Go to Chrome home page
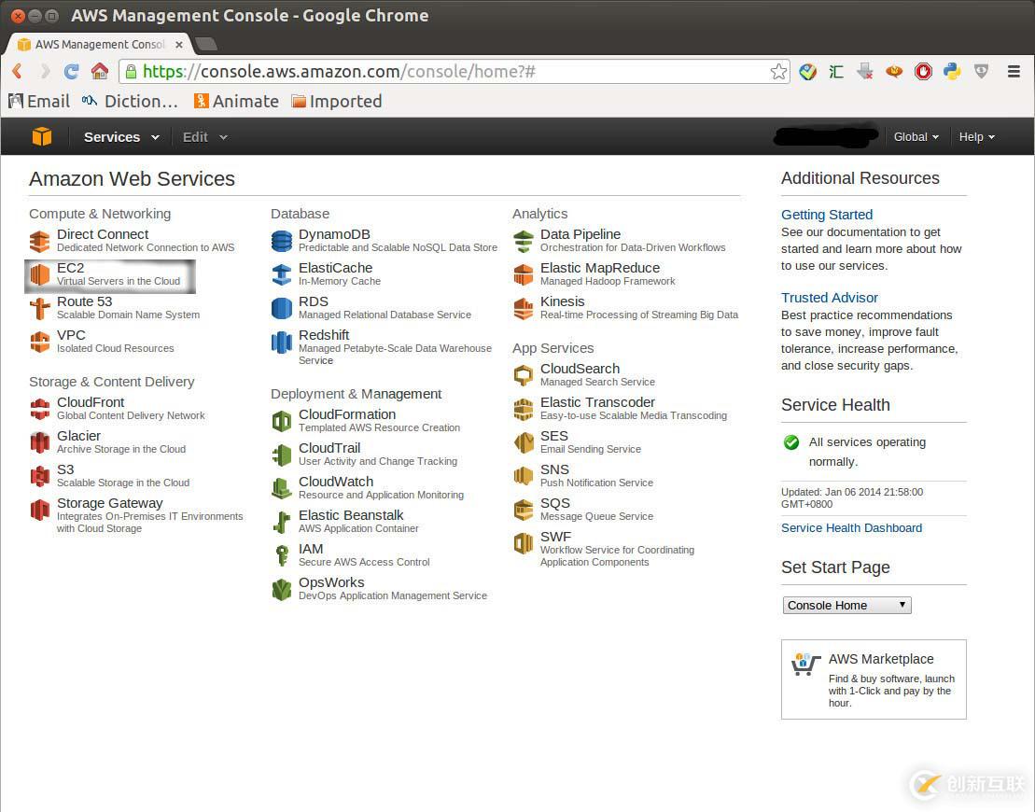The image size is (1035, 812). click(x=100, y=71)
